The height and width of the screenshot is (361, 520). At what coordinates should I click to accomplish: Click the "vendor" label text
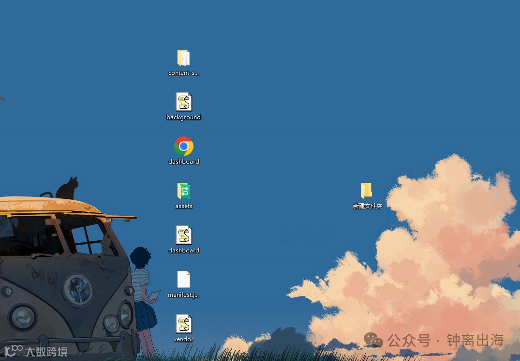point(183,339)
